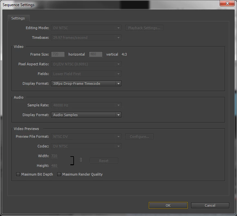
Task: Open the Sample Rate dropdown
Action: (86, 105)
